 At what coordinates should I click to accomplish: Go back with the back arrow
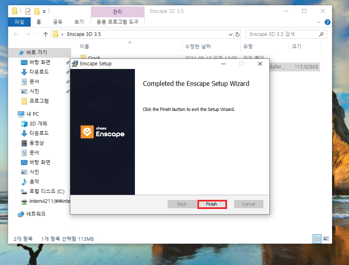point(16,34)
